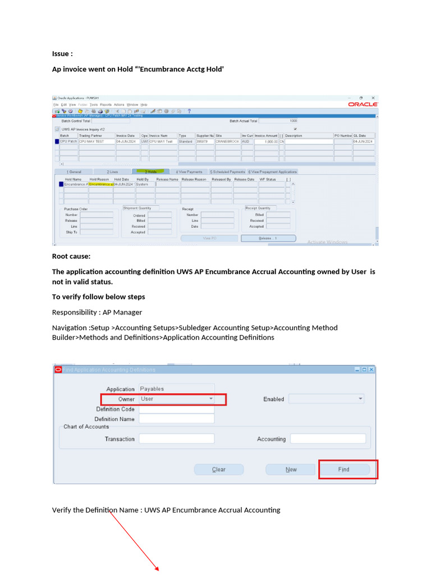Click the Held By cell showing System

click(x=145, y=184)
